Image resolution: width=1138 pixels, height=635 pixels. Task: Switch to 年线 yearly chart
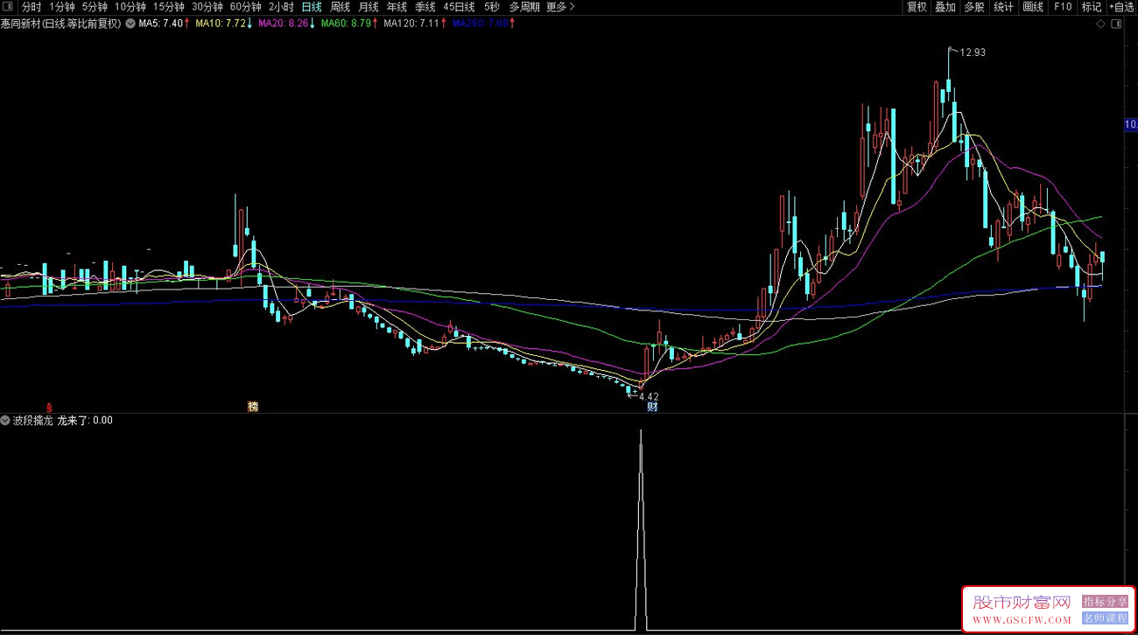click(397, 7)
